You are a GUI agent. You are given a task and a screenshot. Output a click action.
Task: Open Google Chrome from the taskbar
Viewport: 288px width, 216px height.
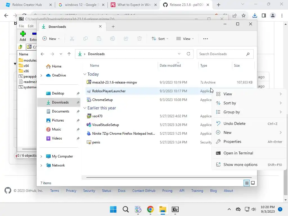150,209
